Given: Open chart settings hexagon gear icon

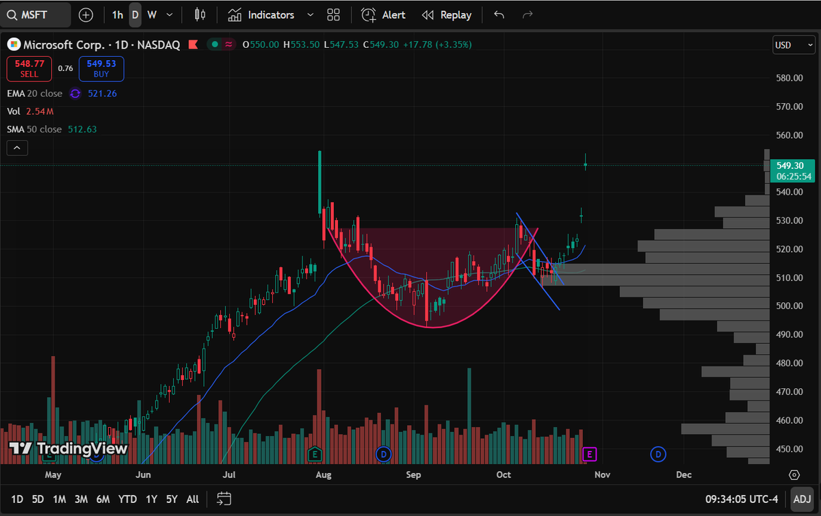Looking at the screenshot, I should pyautogui.click(x=794, y=474).
